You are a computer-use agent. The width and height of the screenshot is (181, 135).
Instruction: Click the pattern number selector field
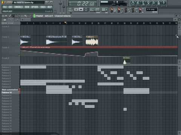point(105,9)
